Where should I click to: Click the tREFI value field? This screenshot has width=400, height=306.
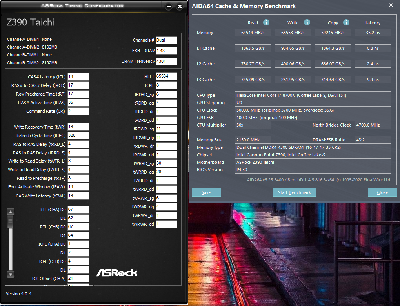point(166,76)
